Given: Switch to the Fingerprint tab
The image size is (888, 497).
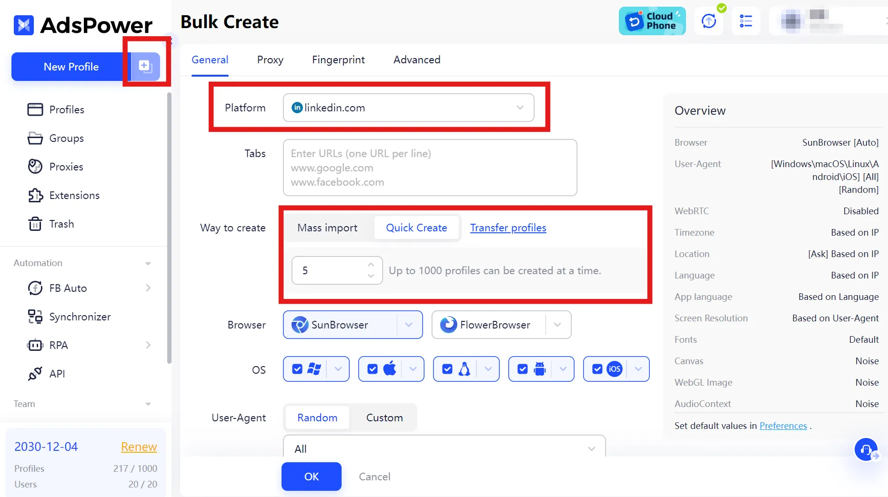Looking at the screenshot, I should [x=338, y=60].
